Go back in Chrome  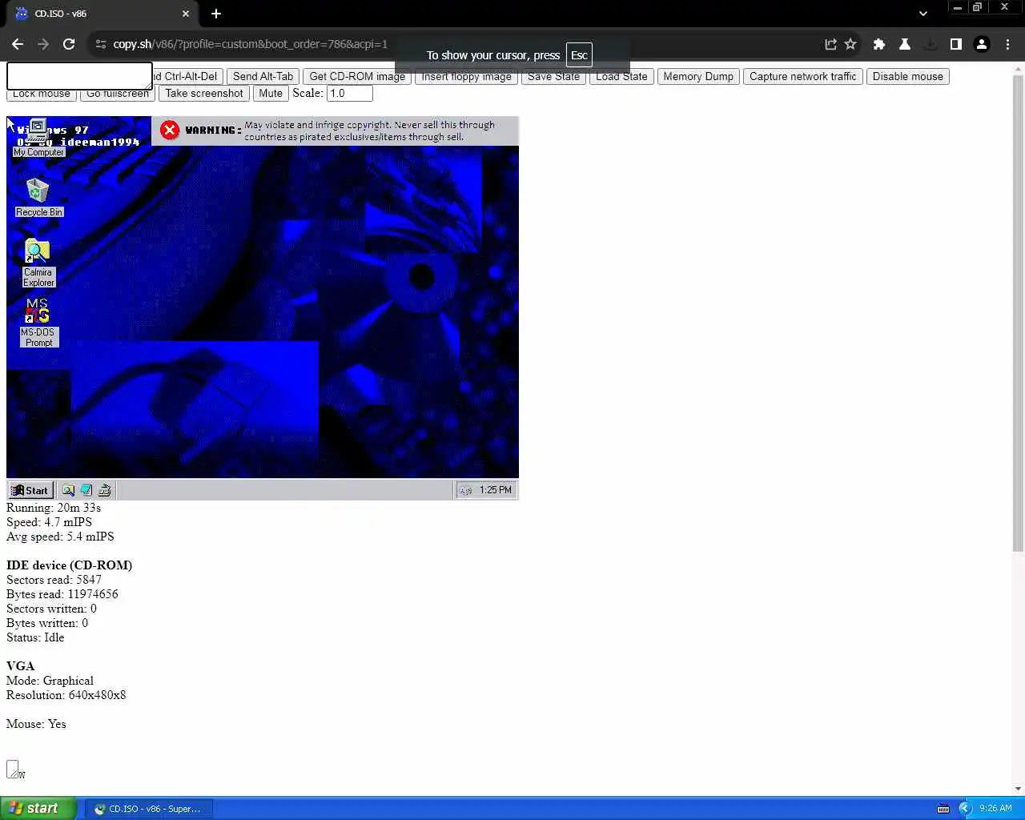tap(18, 44)
